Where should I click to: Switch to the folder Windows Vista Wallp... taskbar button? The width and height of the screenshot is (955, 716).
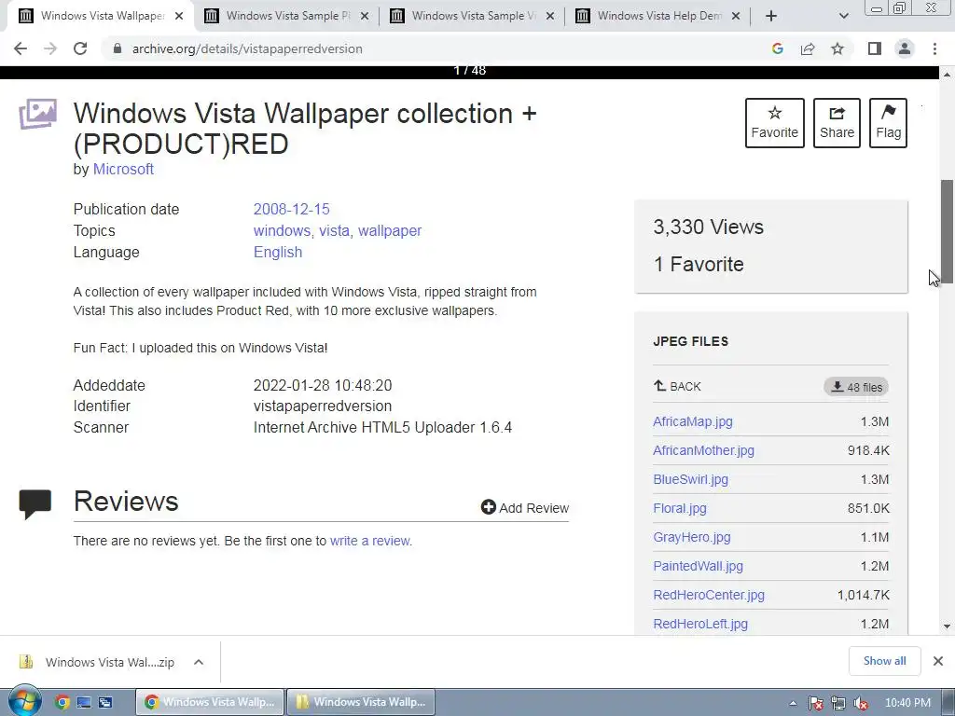tap(361, 702)
